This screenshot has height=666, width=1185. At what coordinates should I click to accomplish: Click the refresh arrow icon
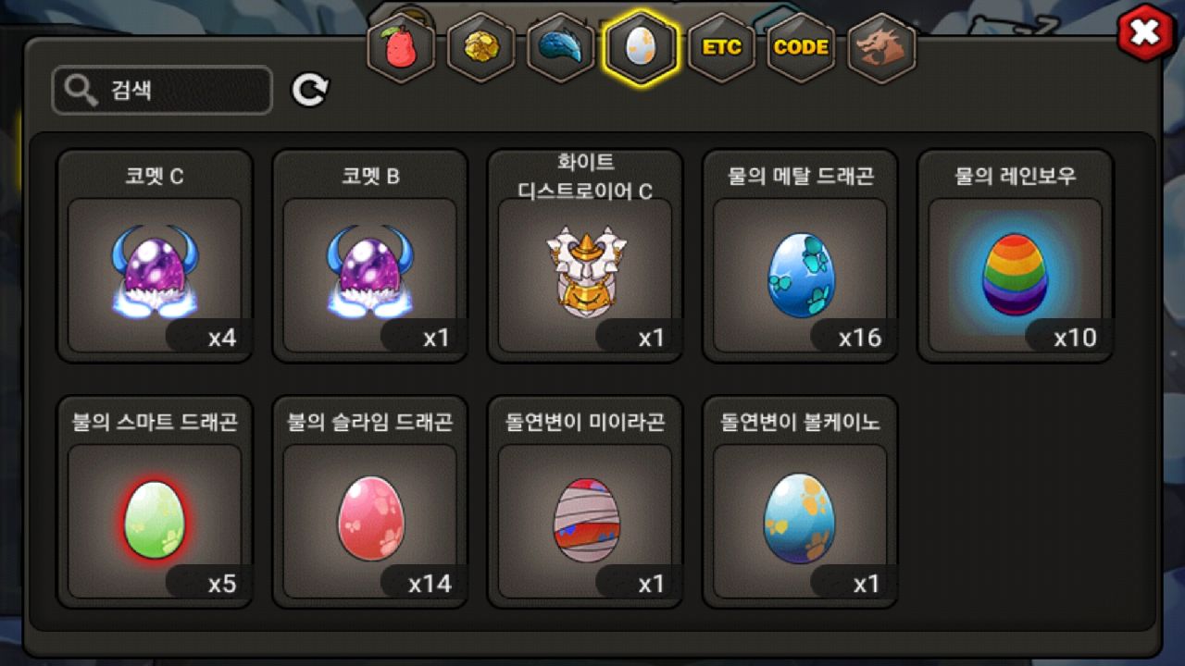[x=310, y=90]
